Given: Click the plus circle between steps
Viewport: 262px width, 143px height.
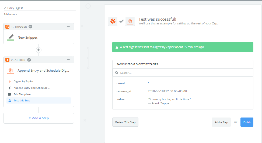Looking at the screenshot, I should [x=39, y=50].
